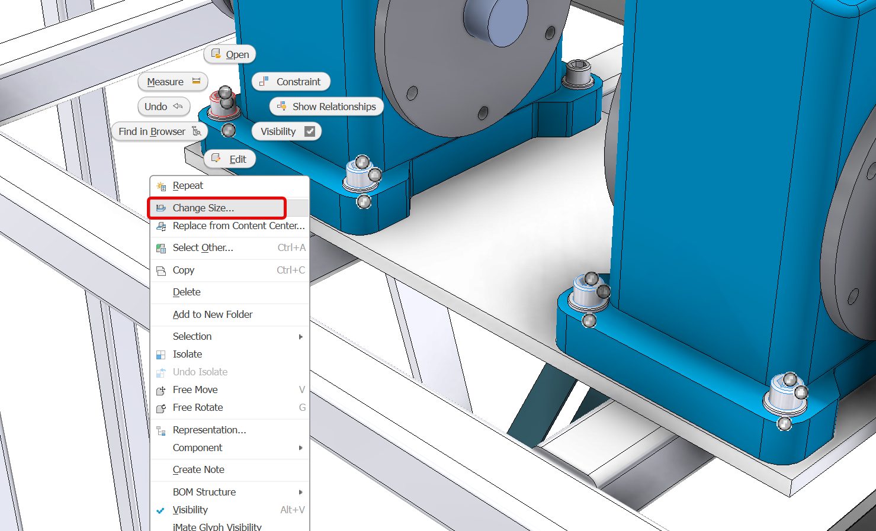Screen dimensions: 876x531
Task: Select Repeat from the context menu
Action: (x=187, y=185)
